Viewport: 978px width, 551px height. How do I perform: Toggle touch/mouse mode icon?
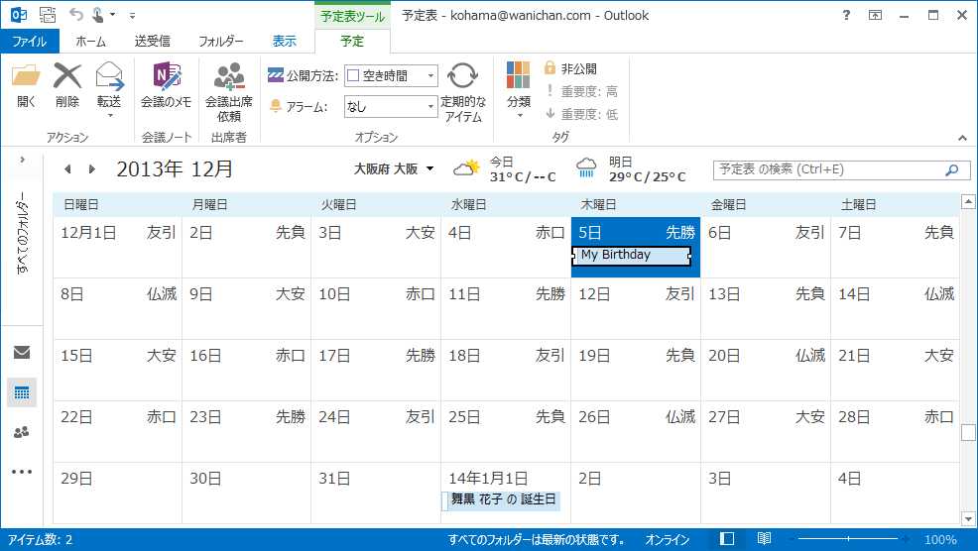(x=98, y=14)
